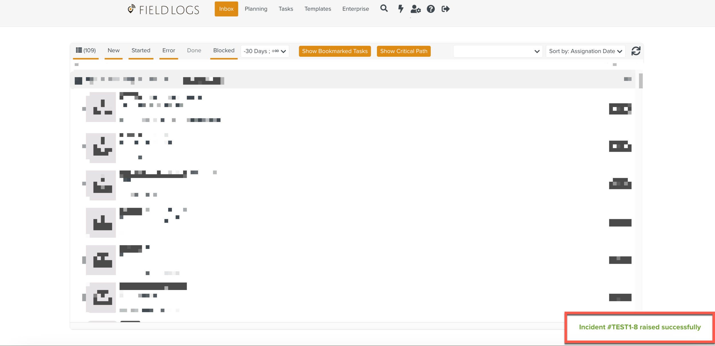Click Show Bookmarked Tasks button
Screen dimensions: 715x346
pyautogui.click(x=335, y=51)
